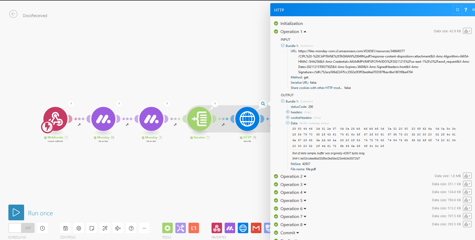Open the More options ellipsis button
This screenshot has width=475, height=240.
coord(144,228)
